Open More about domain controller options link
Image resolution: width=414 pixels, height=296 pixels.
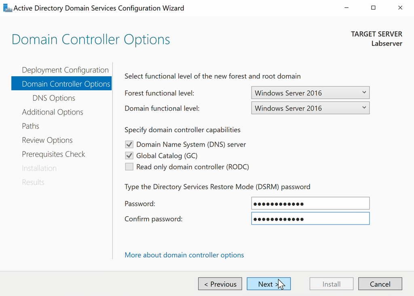click(184, 255)
